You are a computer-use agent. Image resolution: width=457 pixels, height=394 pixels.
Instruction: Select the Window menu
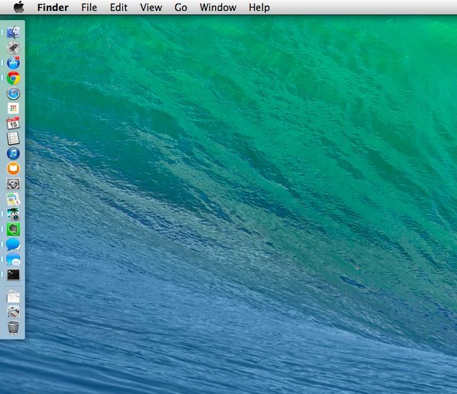click(x=218, y=8)
